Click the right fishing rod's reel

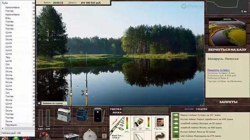pos(86,93)
